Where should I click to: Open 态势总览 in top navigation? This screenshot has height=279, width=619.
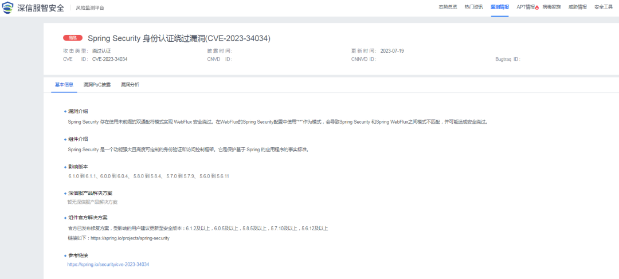pyautogui.click(x=448, y=7)
